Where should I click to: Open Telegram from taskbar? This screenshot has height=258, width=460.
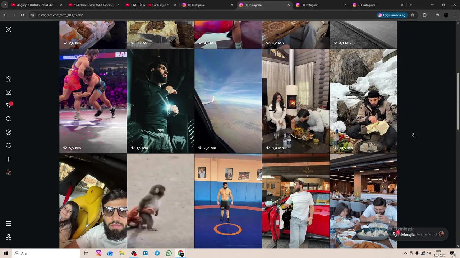point(157,253)
